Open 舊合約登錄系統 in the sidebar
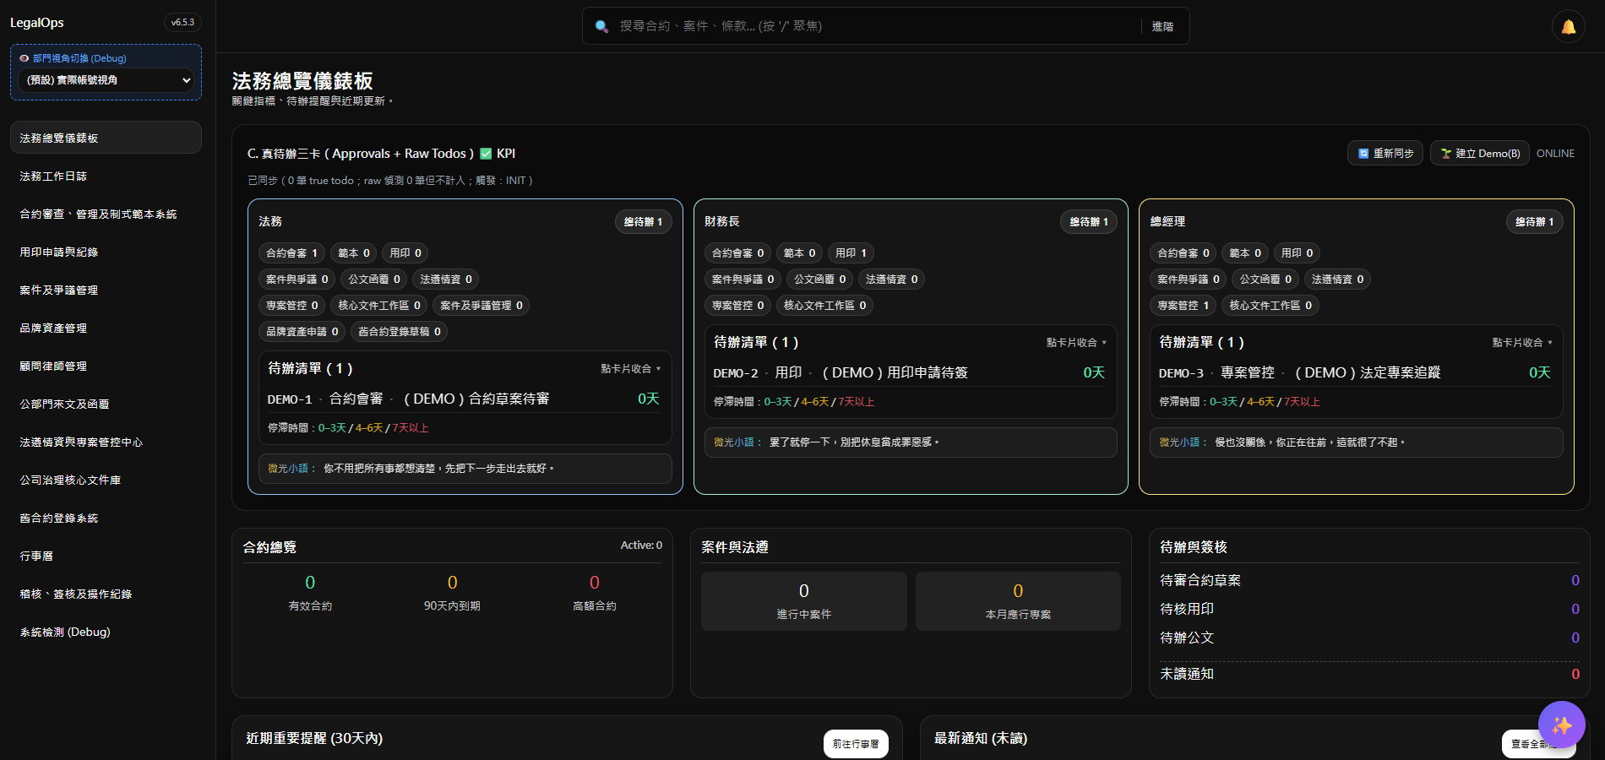The height and width of the screenshot is (760, 1605). (x=106, y=518)
